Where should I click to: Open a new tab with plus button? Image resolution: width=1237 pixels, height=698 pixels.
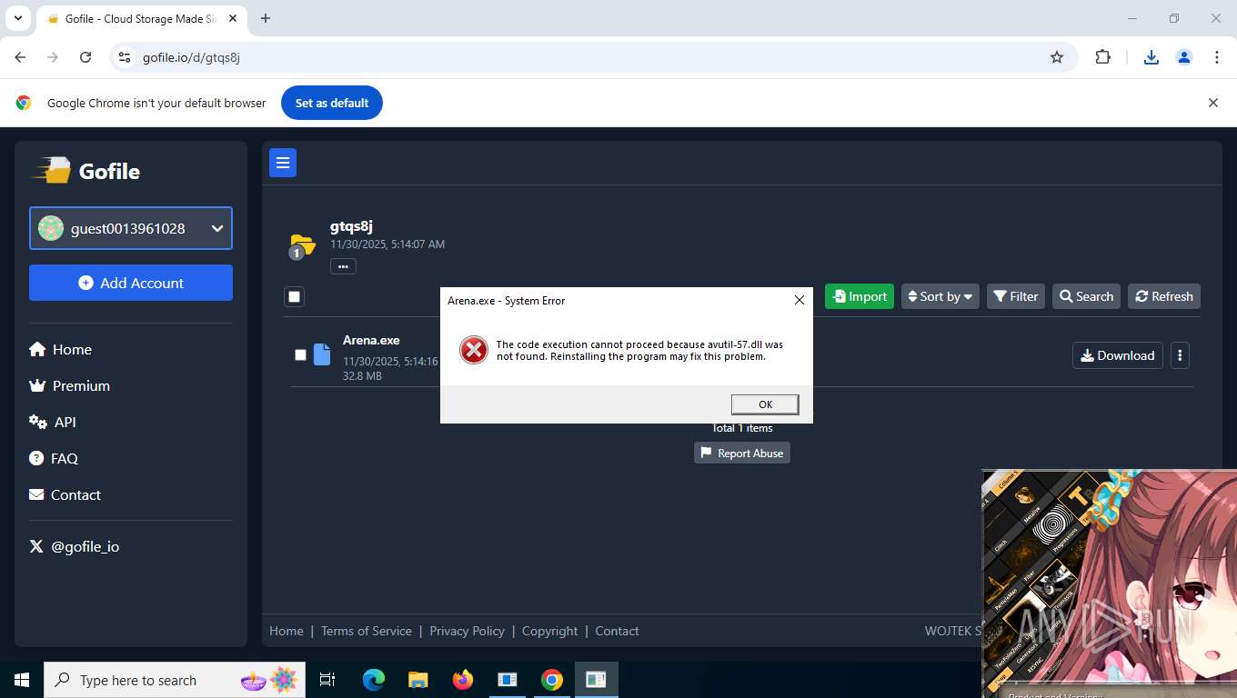coord(266,18)
